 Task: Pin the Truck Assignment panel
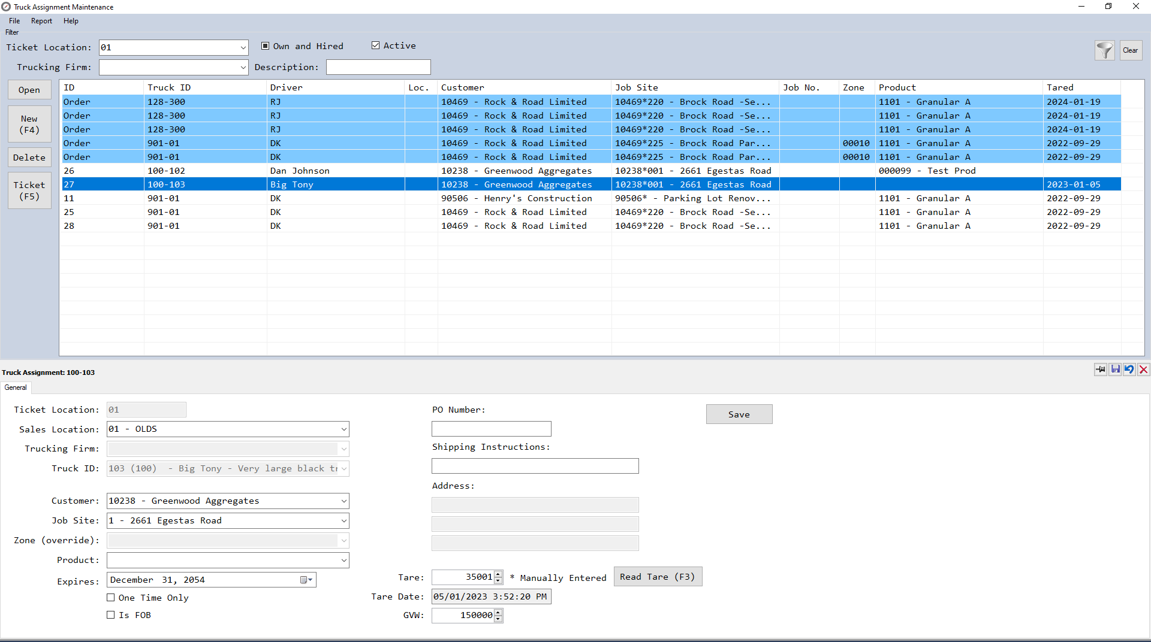1101,370
